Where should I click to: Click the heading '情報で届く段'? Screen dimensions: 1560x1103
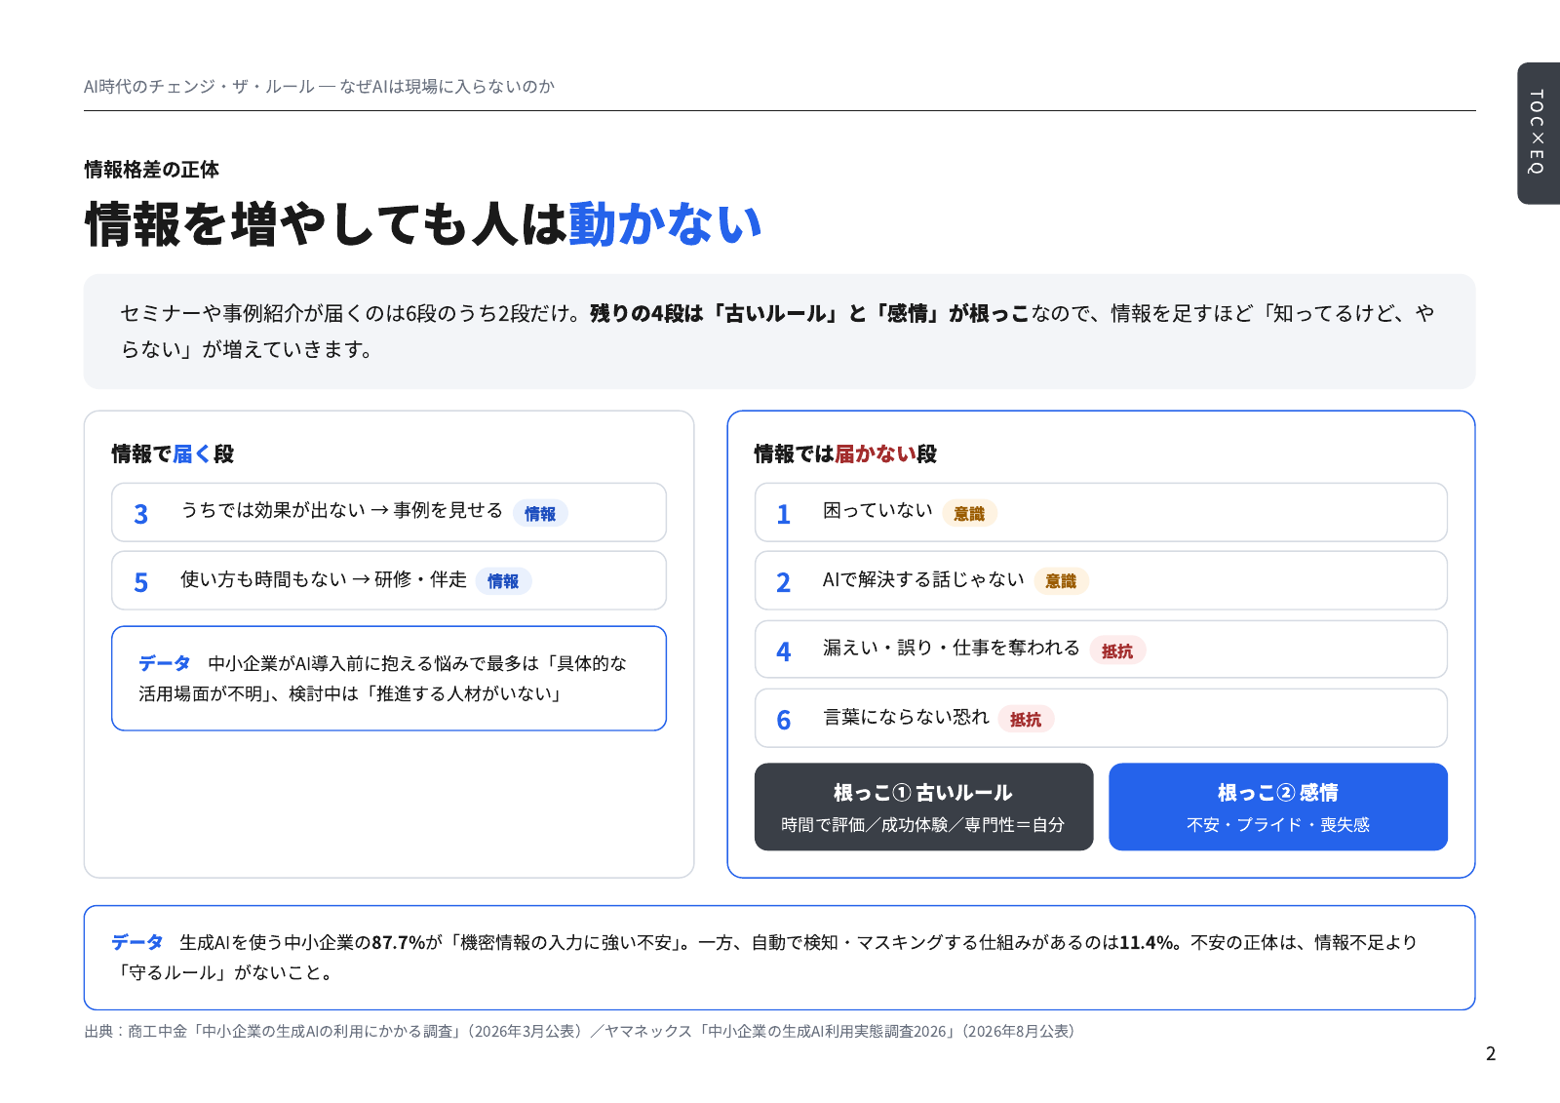(173, 454)
